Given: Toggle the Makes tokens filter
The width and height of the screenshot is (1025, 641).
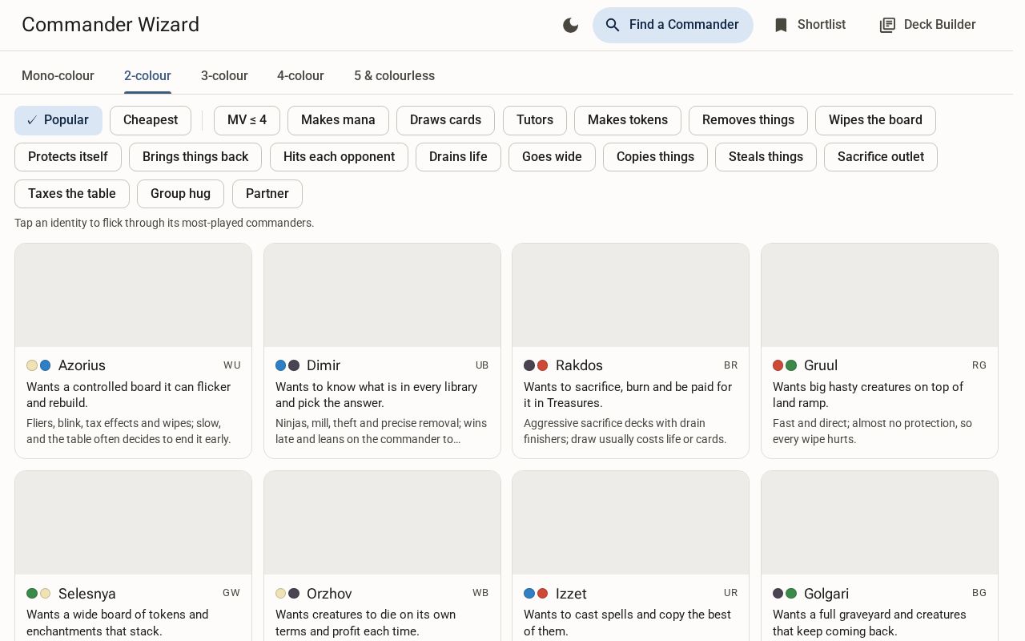Looking at the screenshot, I should 628,120.
